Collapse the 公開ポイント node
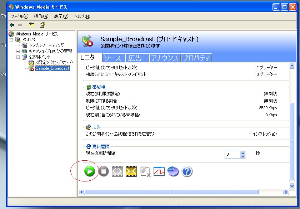Viewport: 300px width, 209px height. pyautogui.click(x=18, y=57)
